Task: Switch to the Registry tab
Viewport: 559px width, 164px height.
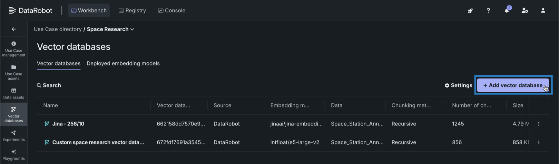Action: [133, 11]
